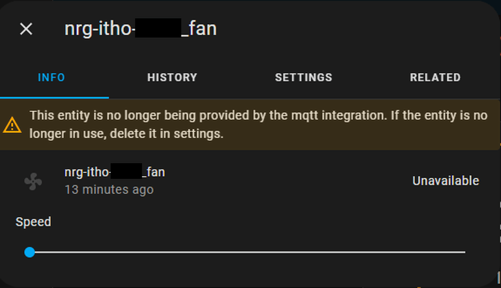Image resolution: width=501 pixels, height=288 pixels.
Task: Click the entity name beside the fan icon
Action: (x=114, y=172)
